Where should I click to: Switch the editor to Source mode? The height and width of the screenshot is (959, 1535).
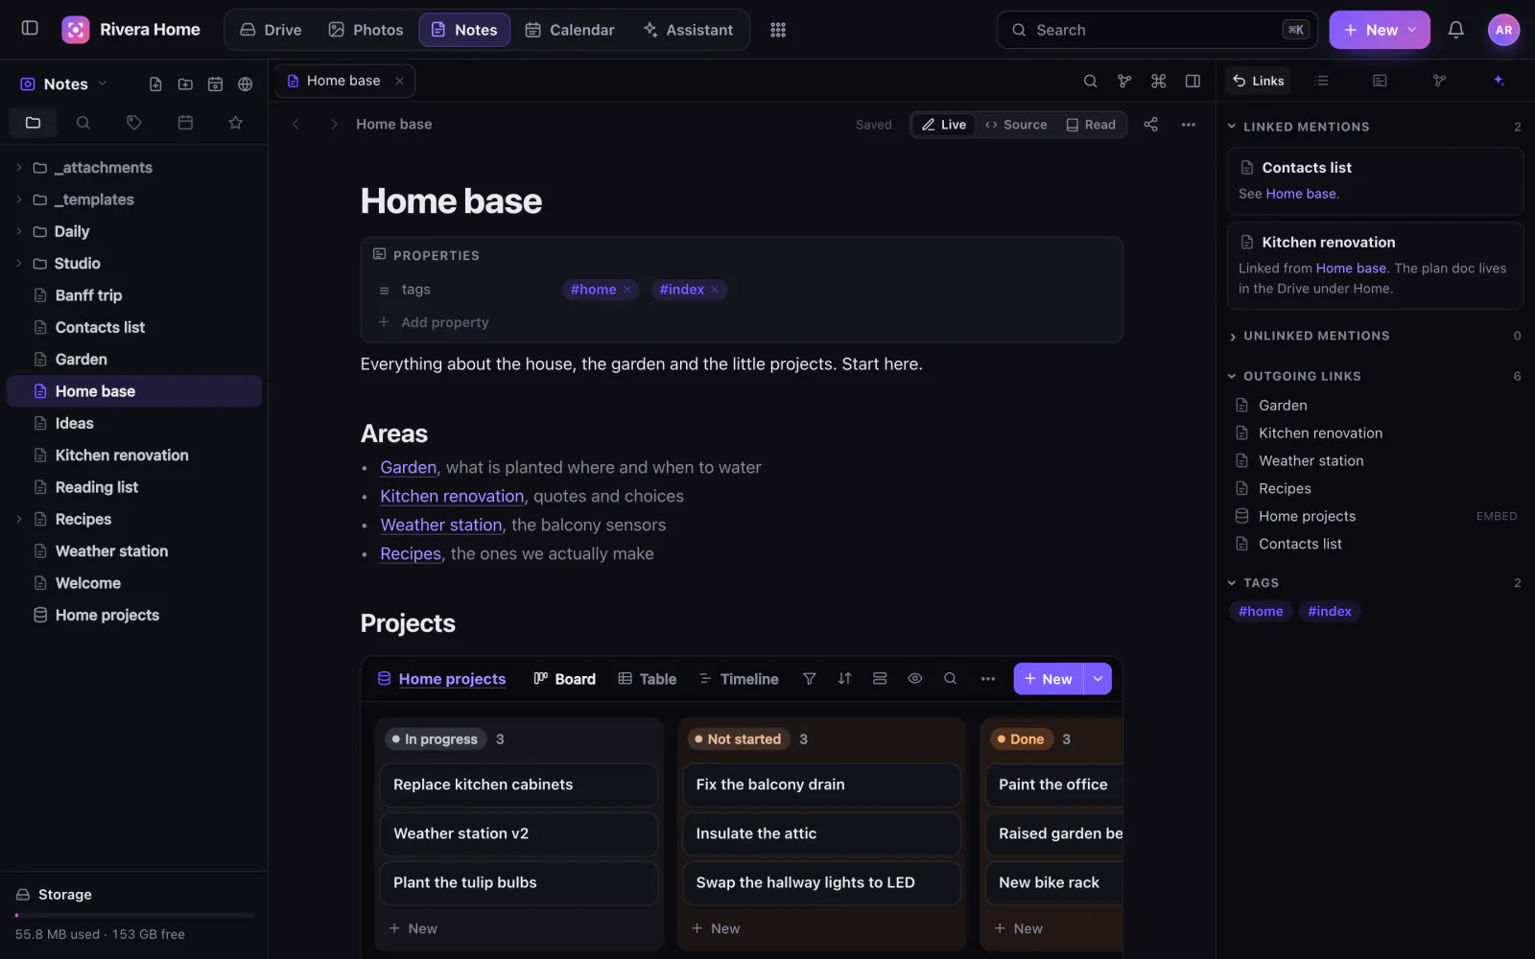coord(1016,125)
